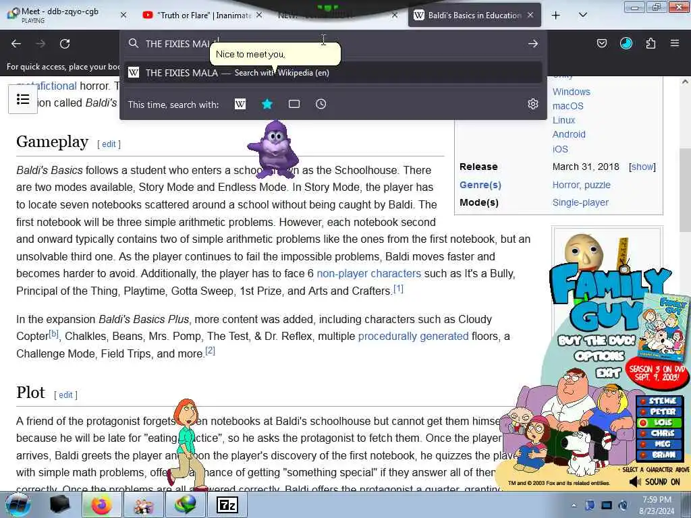Expand release dates with [show]

point(642,167)
